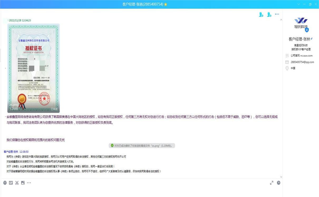Screen dimensions: 319x197
Task: Click the block-contact person icon
Action: 269,15
